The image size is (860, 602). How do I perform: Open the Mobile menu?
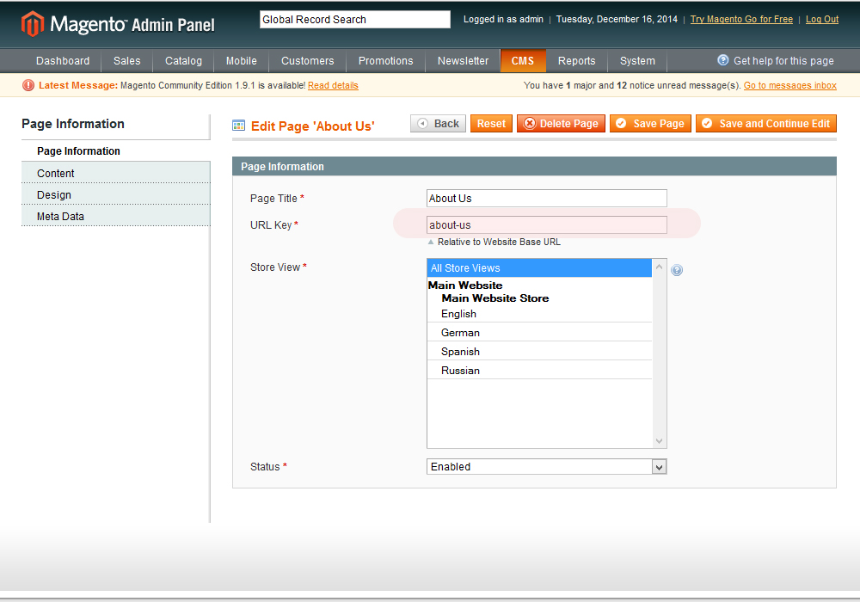242,61
